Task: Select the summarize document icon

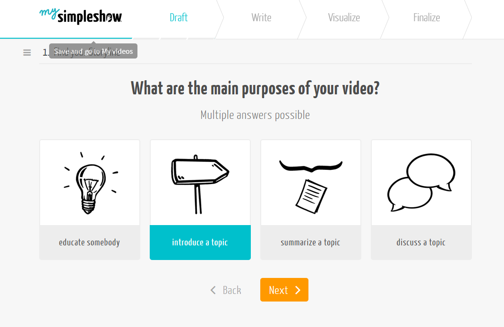Action: [x=310, y=186]
